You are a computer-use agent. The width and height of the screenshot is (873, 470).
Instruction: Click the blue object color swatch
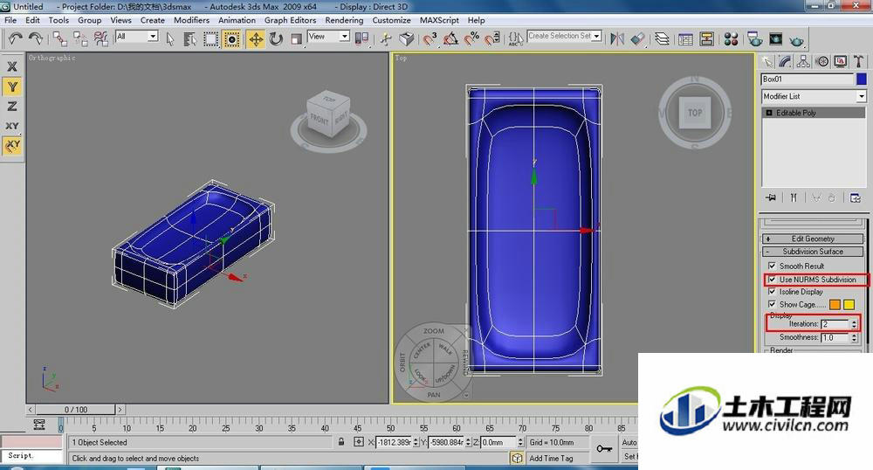click(862, 79)
